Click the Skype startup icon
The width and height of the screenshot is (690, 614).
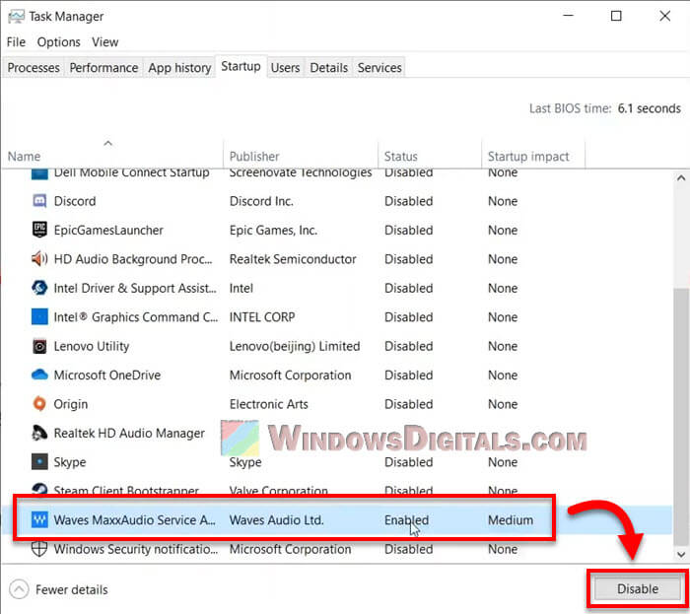pos(39,462)
